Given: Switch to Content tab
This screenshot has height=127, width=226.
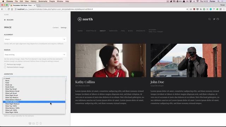Looking at the screenshot, I should [x=55, y=28].
